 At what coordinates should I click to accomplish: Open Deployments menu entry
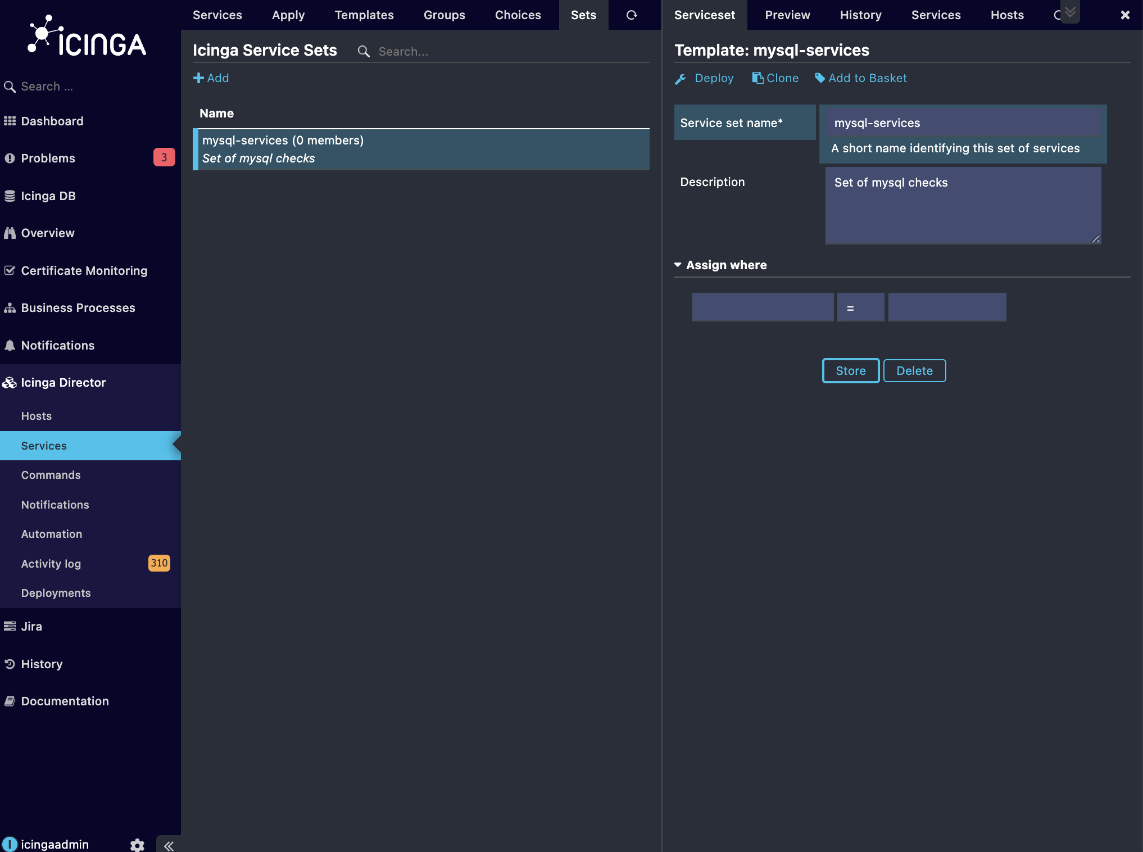click(x=56, y=593)
